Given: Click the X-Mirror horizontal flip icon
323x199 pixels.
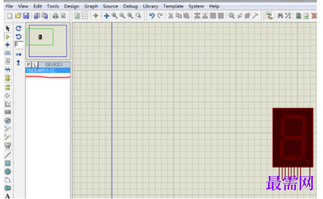Looking at the screenshot, I should [x=19, y=54].
